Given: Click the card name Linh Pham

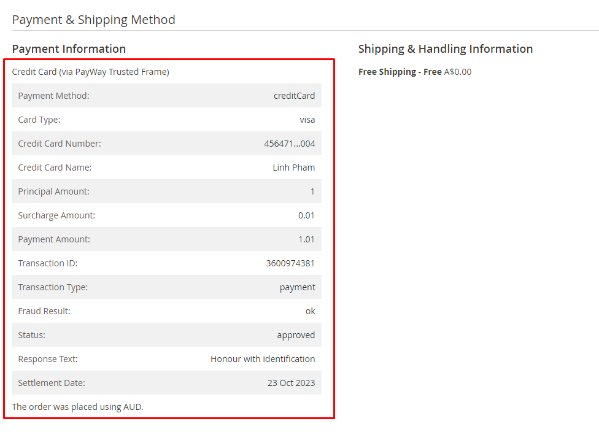Looking at the screenshot, I should (x=293, y=168).
